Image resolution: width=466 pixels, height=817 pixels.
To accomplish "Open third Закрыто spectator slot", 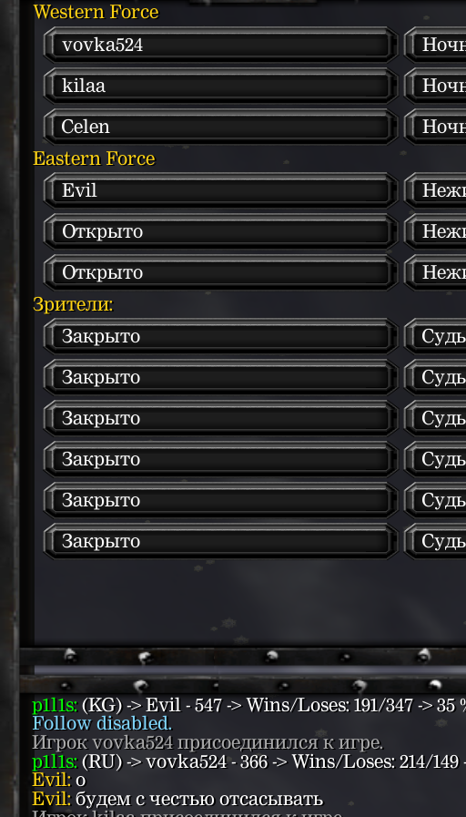I will pos(220,418).
